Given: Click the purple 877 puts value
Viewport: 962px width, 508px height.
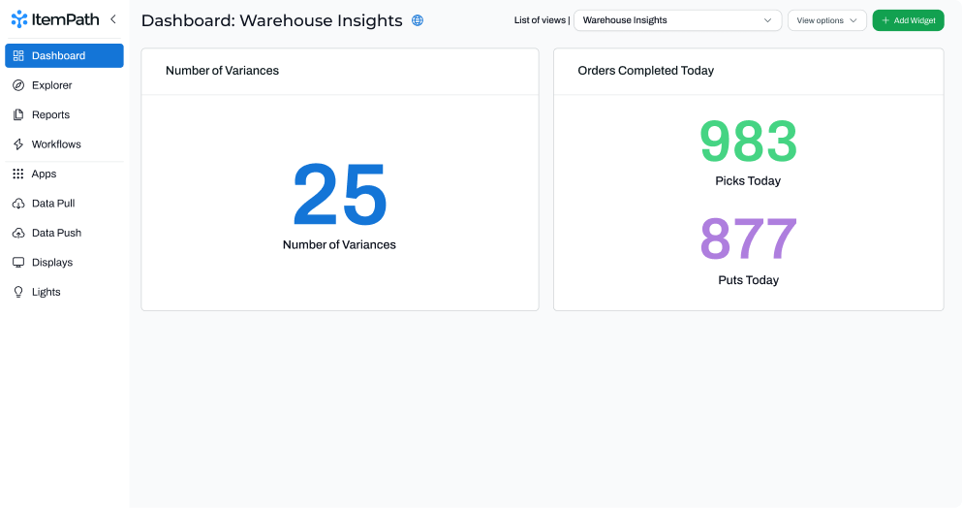Looking at the screenshot, I should [x=749, y=238].
